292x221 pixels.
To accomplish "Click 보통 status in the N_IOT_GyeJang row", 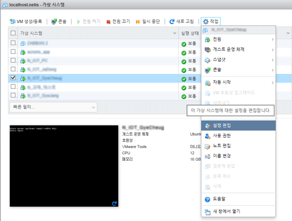I will tap(192, 96).
